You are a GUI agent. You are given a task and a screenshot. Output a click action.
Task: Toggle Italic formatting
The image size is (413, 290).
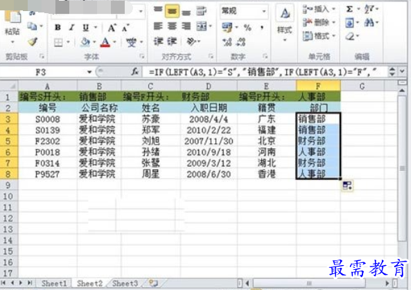tap(71, 28)
